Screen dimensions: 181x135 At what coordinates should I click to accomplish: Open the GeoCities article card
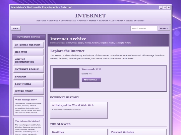click(x=79, y=132)
